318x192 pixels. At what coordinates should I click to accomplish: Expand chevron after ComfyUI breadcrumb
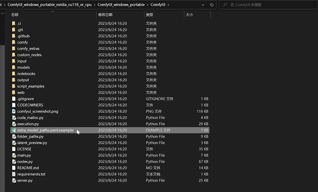click(168, 5)
